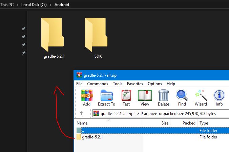The width and height of the screenshot is (229, 152).
Task: Click first pin icon in Explorer sidebar
Action: pyautogui.click(x=24, y=28)
